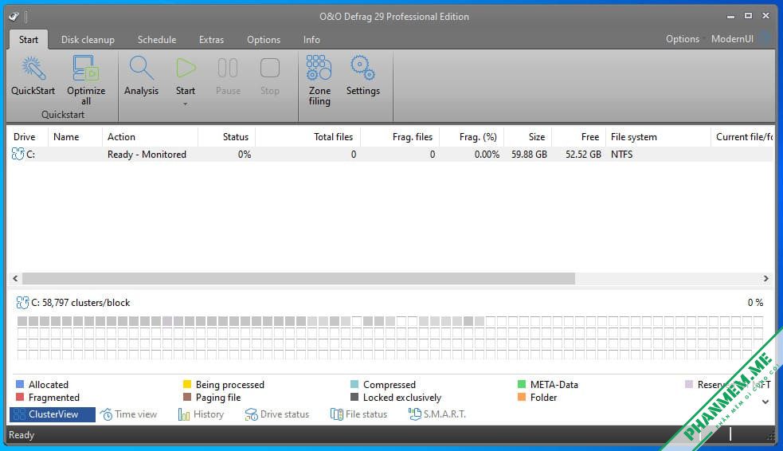Click the orange Folder legend swatch
783x451 pixels.
522,397
